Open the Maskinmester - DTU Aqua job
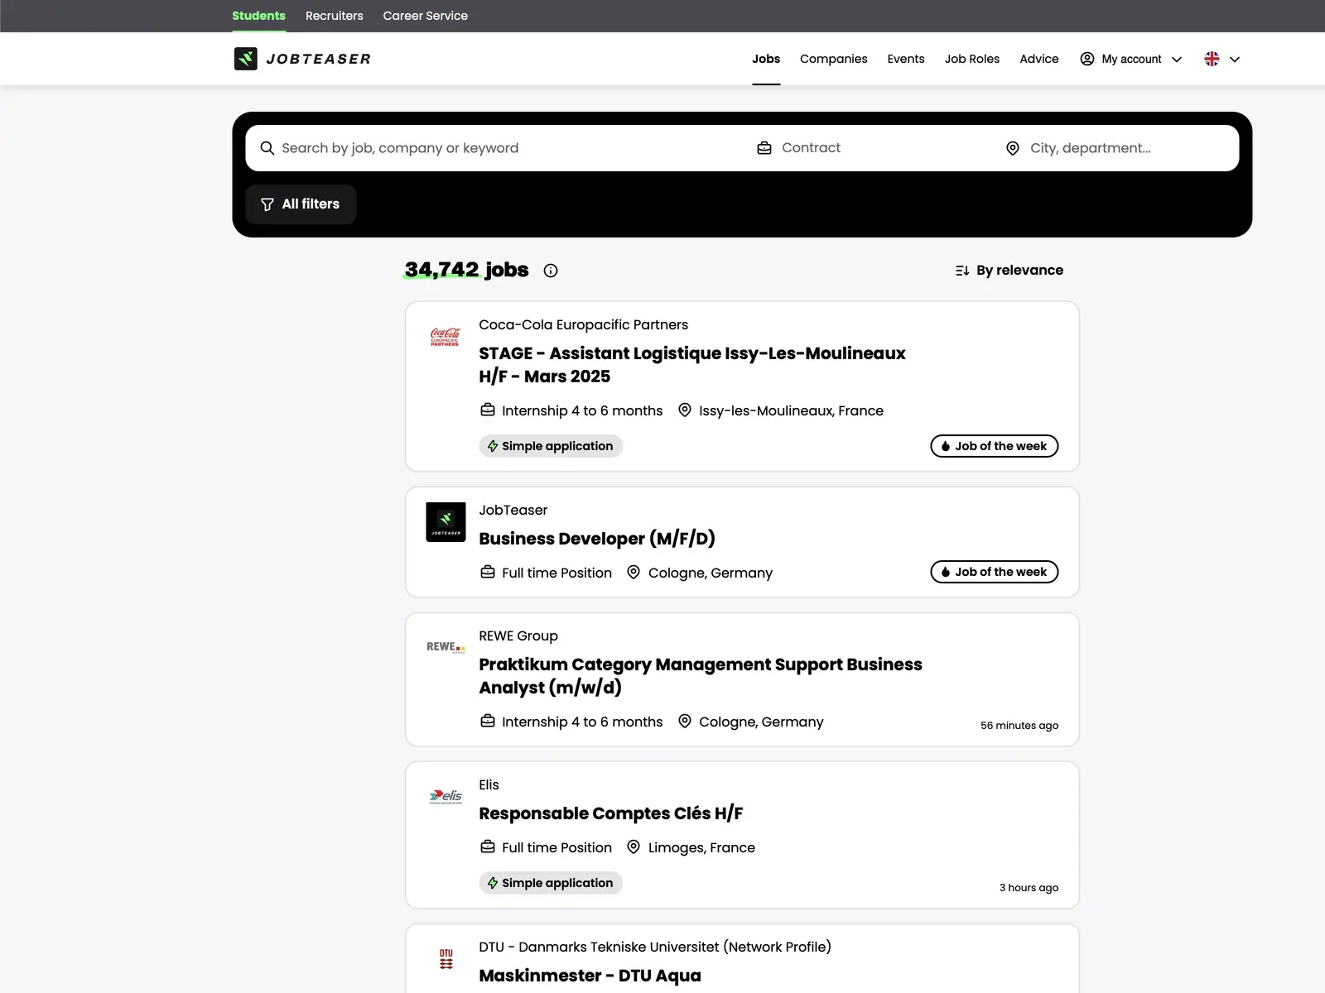1325x993 pixels. (x=590, y=976)
